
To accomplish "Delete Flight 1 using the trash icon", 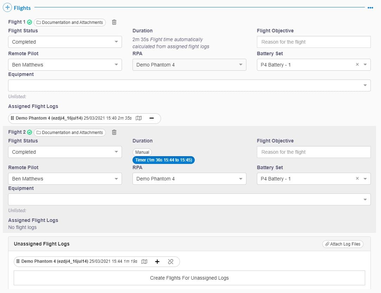I will (114, 22).
